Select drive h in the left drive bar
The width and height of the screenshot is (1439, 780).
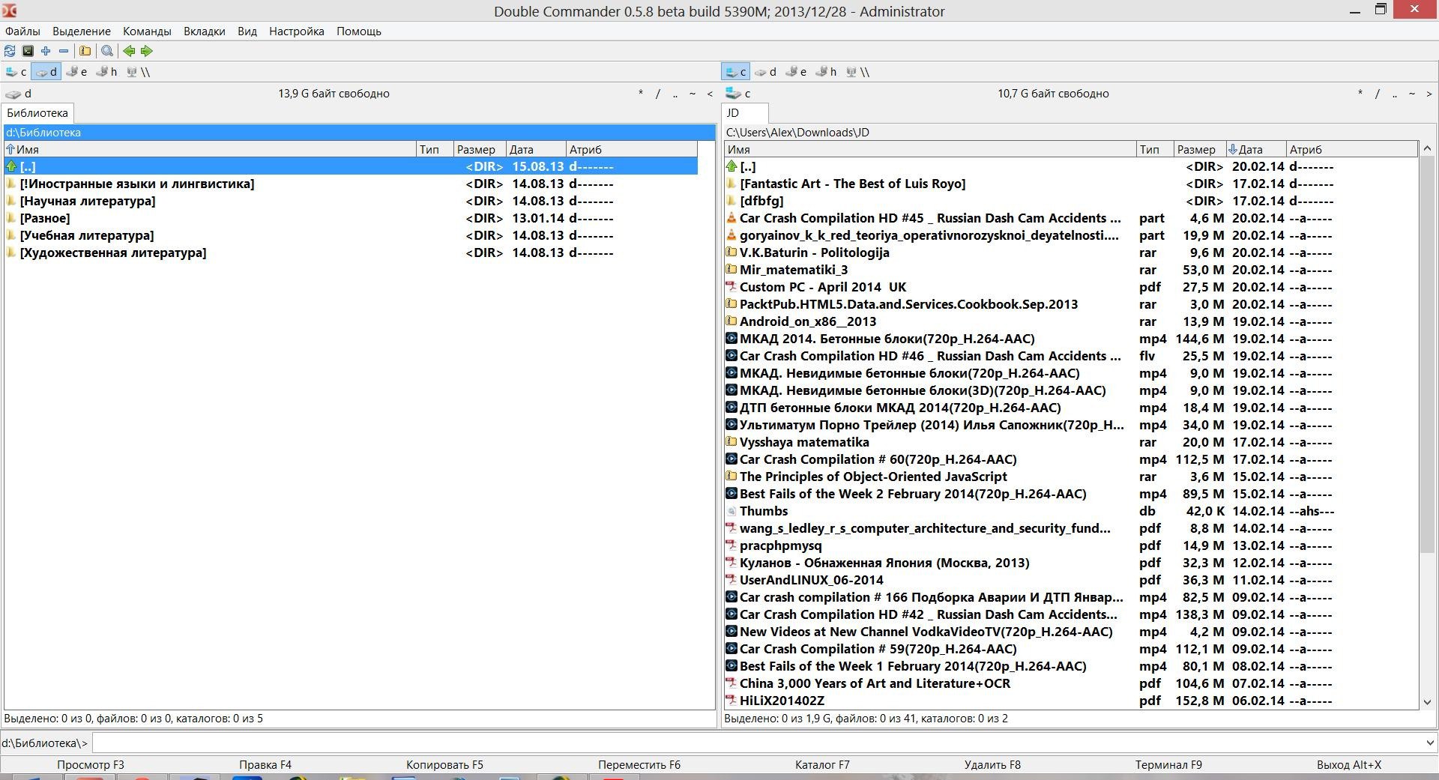click(106, 72)
